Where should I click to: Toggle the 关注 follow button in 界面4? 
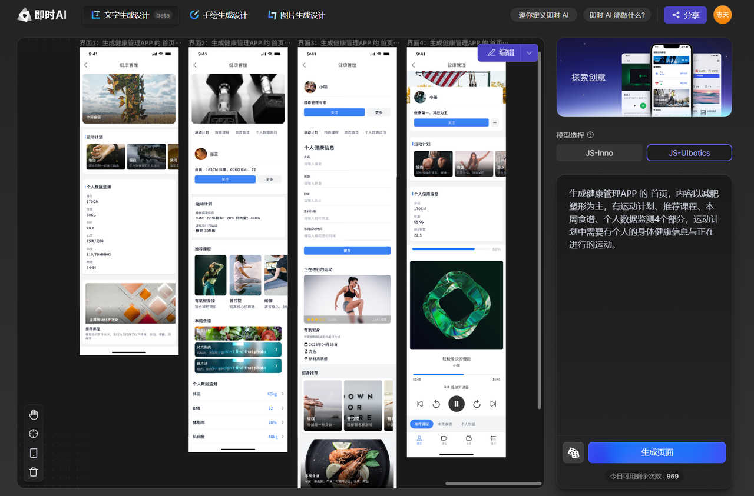click(451, 122)
